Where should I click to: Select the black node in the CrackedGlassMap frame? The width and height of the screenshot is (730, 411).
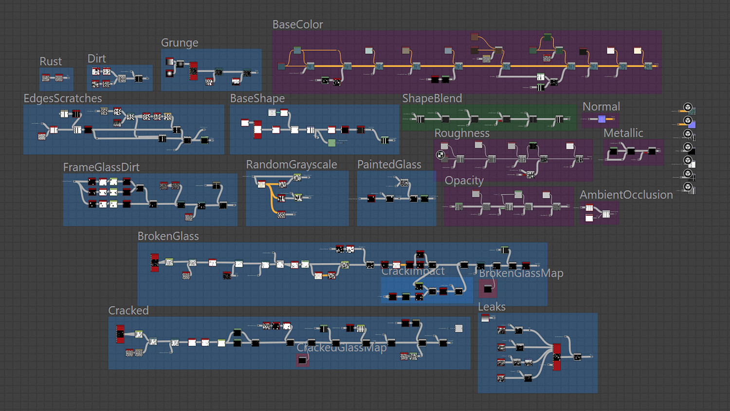[302, 360]
